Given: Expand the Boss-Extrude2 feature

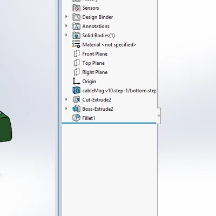Looking at the screenshot, I should [66, 109].
